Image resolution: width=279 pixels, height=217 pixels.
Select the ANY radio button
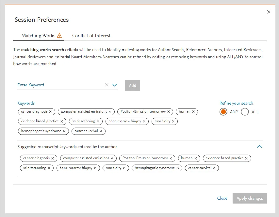(224, 112)
